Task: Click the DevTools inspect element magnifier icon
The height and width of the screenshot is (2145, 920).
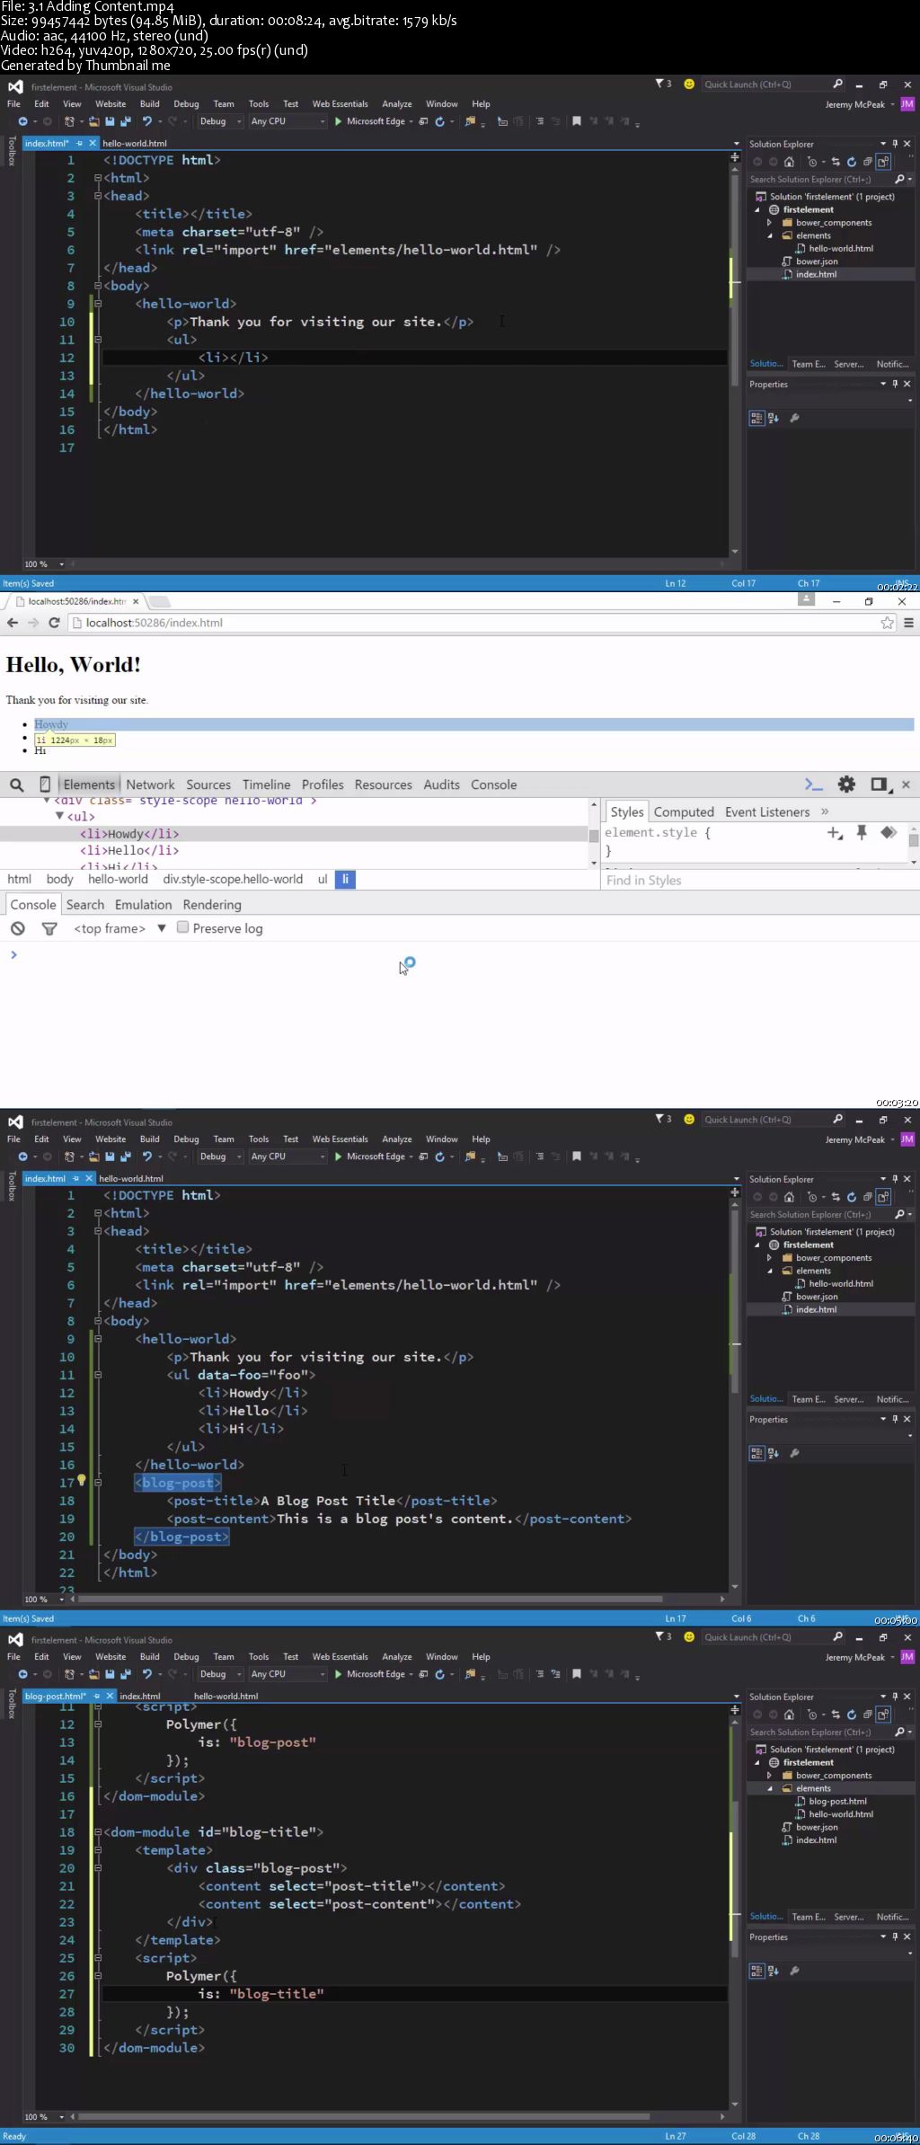Action: pos(16,784)
